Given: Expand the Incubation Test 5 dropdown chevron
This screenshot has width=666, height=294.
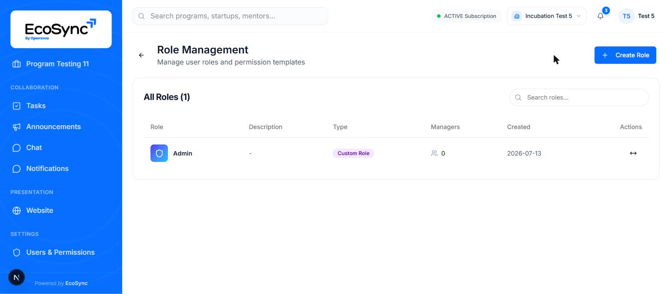Looking at the screenshot, I should click(579, 16).
